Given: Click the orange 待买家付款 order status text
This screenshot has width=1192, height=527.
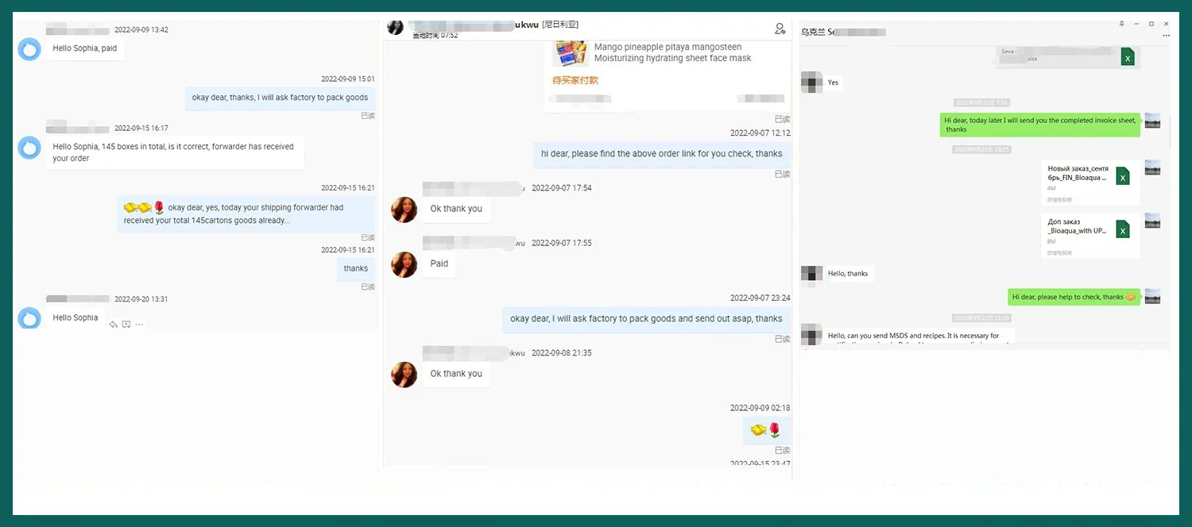Looking at the screenshot, I should pyautogui.click(x=575, y=80).
